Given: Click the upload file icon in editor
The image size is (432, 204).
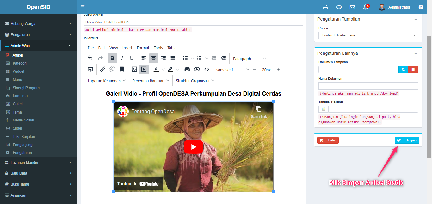Looking at the screenshot, I should tap(90, 69).
